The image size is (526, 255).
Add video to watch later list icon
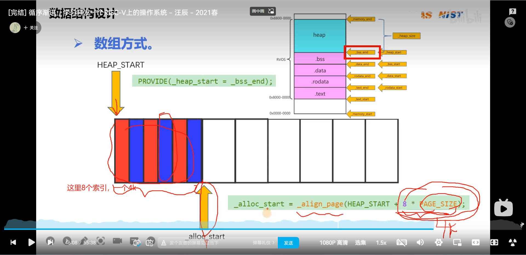[x=510, y=22]
